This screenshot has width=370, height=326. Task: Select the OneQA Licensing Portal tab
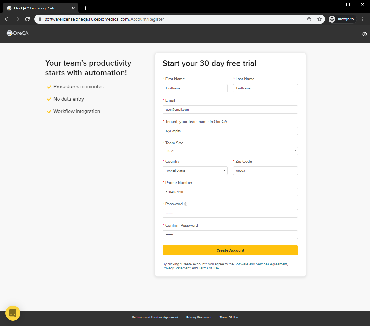(x=41, y=8)
